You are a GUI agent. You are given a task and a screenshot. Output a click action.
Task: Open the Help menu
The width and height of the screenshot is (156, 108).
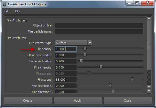(x=16, y=11)
